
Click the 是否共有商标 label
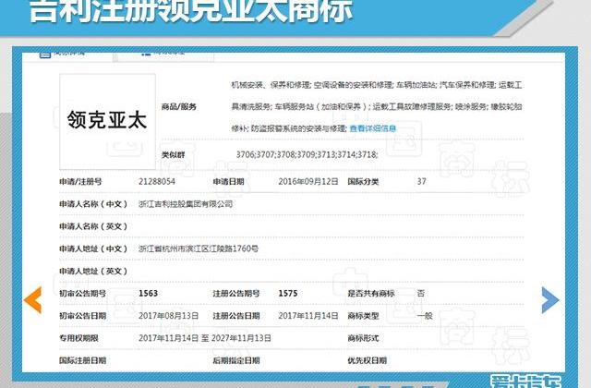(x=371, y=294)
